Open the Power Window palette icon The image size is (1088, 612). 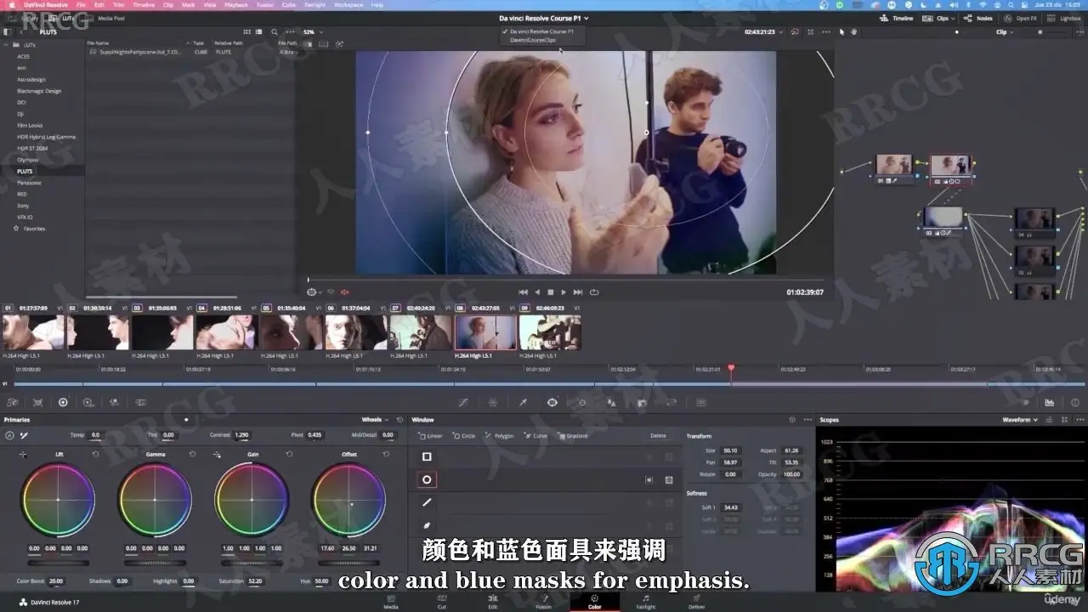[x=552, y=402]
